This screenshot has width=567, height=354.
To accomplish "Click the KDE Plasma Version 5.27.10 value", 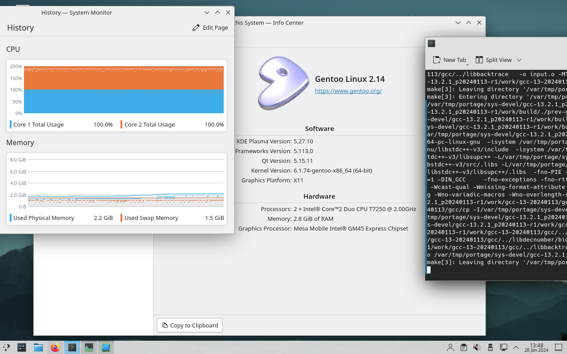I will [x=303, y=141].
